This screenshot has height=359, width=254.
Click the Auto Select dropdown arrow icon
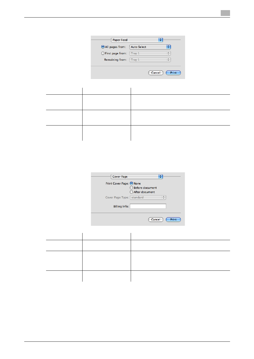(x=169, y=47)
